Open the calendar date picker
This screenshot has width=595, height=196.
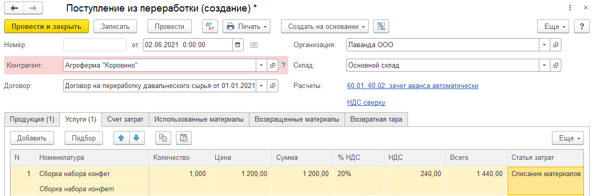[x=237, y=45]
